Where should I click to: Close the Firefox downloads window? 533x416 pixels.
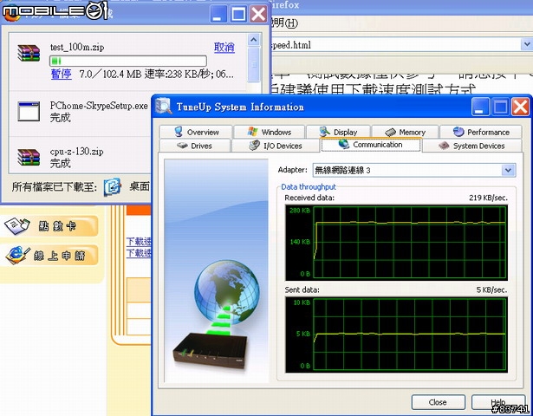[258, 14]
